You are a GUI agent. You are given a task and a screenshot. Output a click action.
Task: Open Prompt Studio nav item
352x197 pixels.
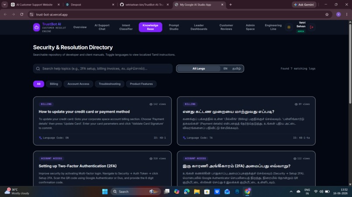coord(174,27)
